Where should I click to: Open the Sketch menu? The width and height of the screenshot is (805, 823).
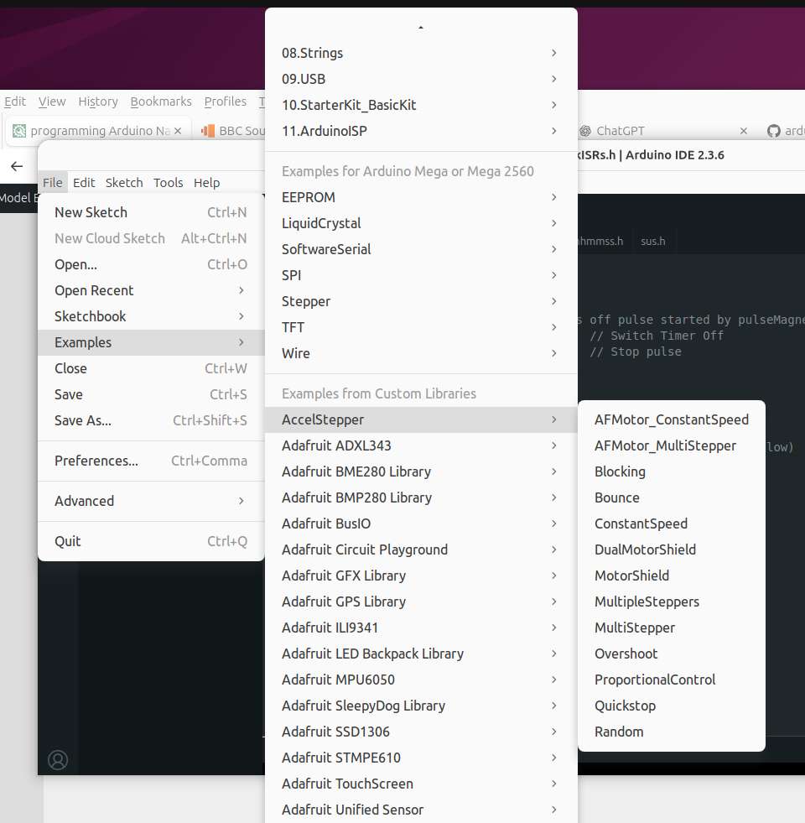tap(124, 183)
